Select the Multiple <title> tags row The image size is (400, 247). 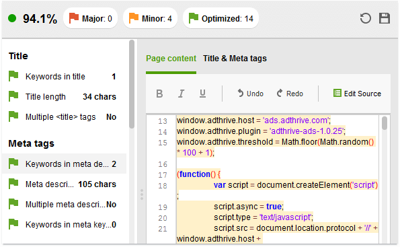[x=64, y=116]
